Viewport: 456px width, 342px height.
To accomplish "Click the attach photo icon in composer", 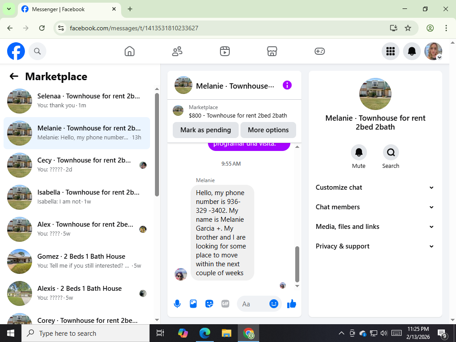I will pyautogui.click(x=193, y=304).
